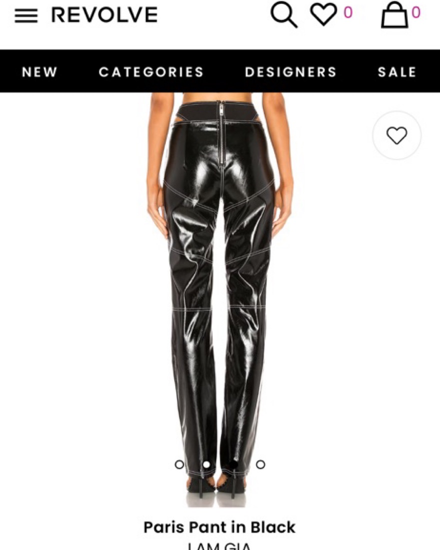Viewport: 440px width, 550px height.
Task: Select the first image carousel dot
Action: pyautogui.click(x=179, y=464)
